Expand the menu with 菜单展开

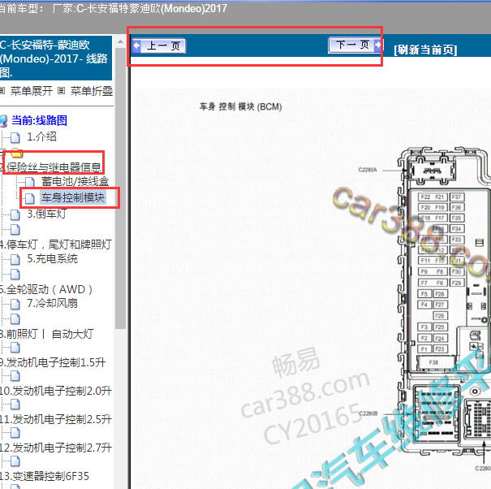(32, 91)
